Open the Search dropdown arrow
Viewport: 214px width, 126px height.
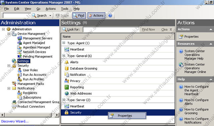(x=50, y=16)
